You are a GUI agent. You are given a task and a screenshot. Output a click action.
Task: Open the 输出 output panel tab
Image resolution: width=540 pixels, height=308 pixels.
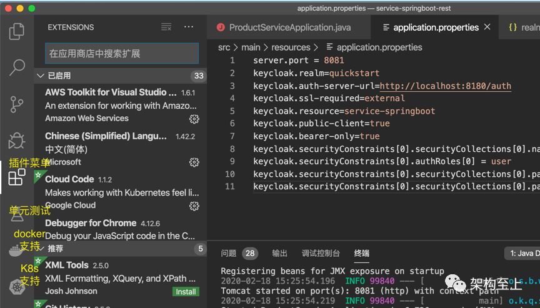click(x=279, y=253)
